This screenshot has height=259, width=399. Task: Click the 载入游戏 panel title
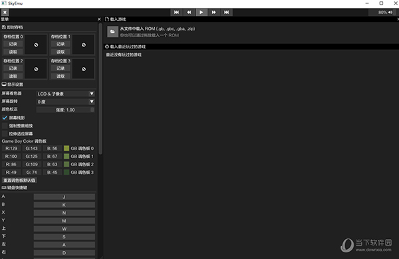point(116,19)
